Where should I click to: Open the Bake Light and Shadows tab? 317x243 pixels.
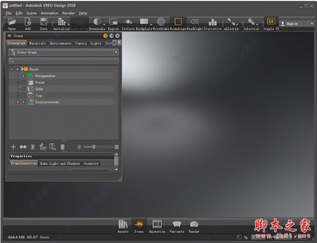(x=60, y=164)
